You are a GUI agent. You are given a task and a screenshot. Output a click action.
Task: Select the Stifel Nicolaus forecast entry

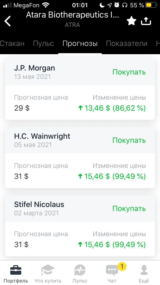[80, 225]
